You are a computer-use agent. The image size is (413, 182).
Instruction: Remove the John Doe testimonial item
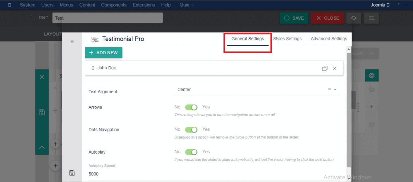(335, 68)
